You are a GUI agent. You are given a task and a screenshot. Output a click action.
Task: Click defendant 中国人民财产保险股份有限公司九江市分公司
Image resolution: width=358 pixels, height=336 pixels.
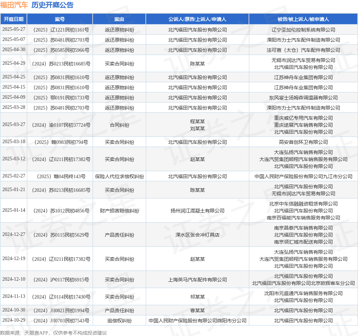tap(303, 176)
